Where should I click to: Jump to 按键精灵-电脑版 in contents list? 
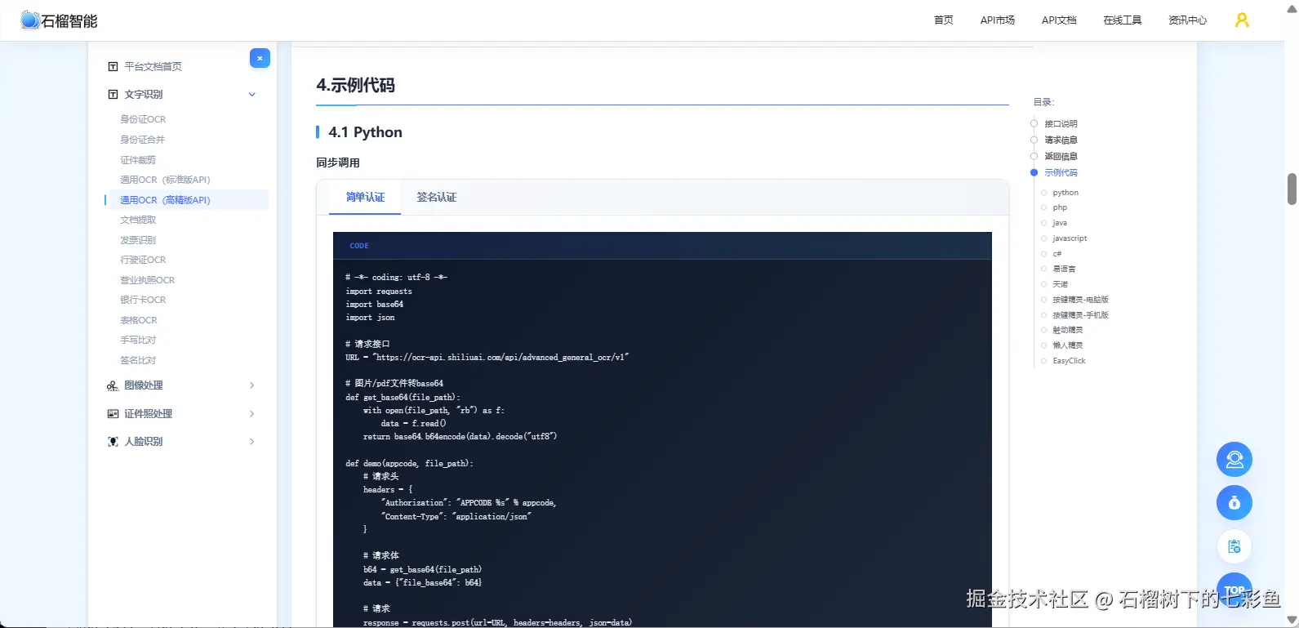click(1080, 300)
